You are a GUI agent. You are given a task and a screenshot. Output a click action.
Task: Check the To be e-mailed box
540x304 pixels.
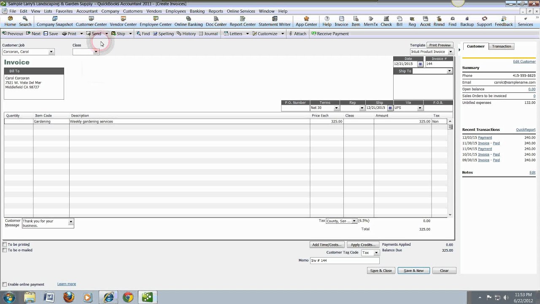(x=5, y=250)
